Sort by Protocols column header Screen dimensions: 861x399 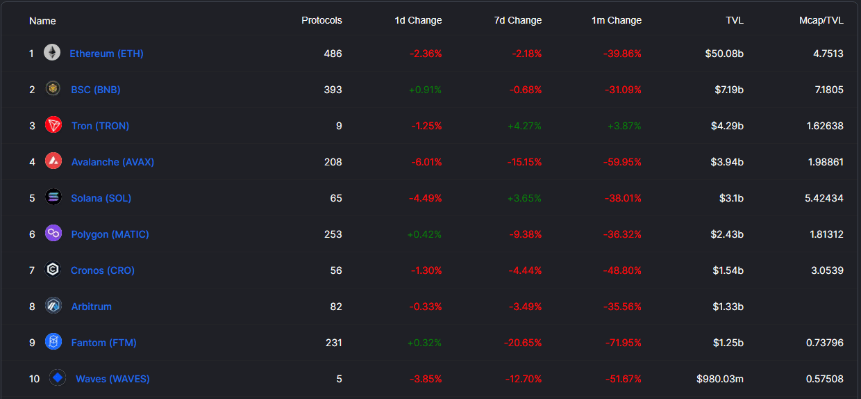(321, 20)
